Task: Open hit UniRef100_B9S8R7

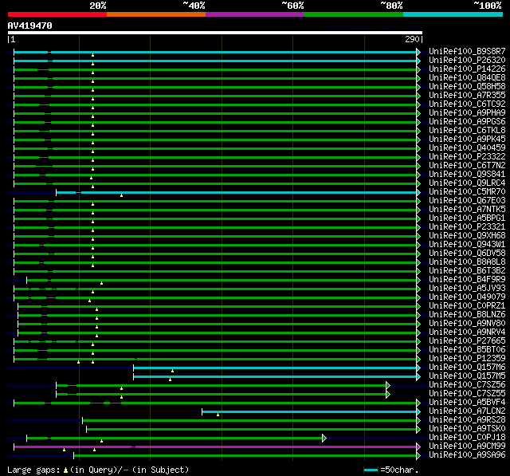Action: (467, 51)
